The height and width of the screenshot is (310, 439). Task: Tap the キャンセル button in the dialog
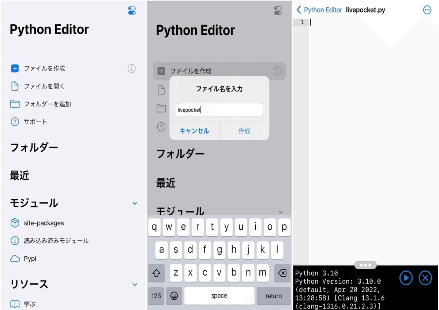(x=194, y=131)
